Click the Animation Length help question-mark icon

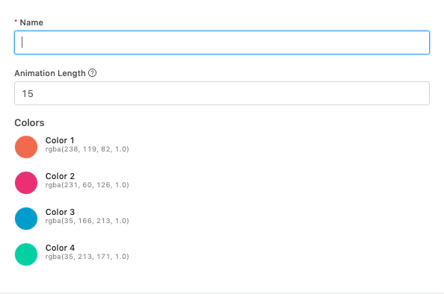92,73
